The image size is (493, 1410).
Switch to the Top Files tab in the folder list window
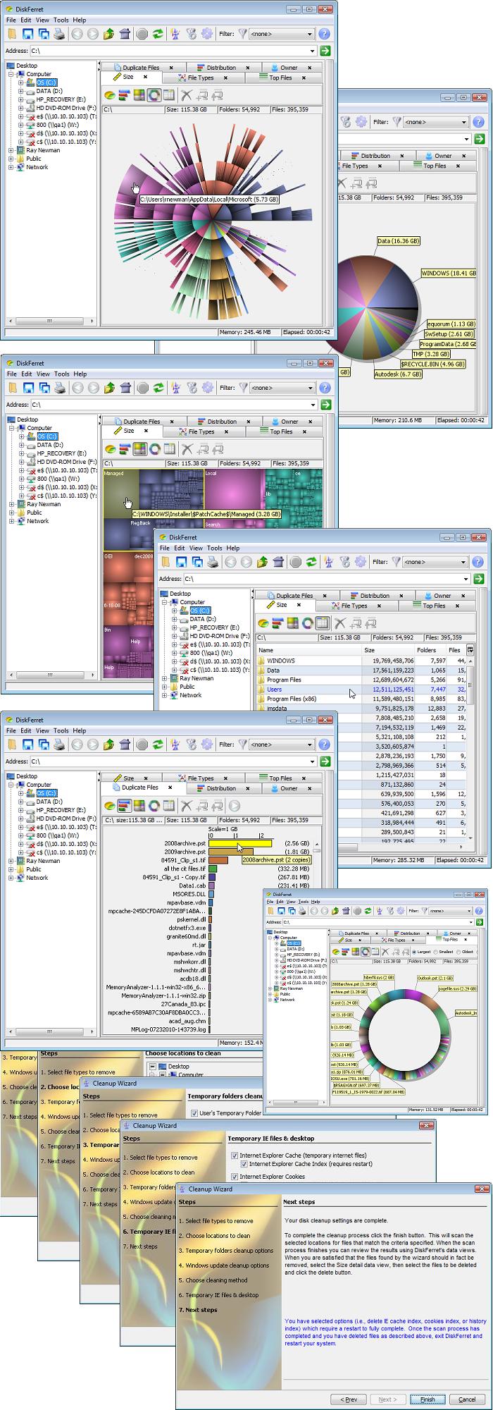[429, 606]
